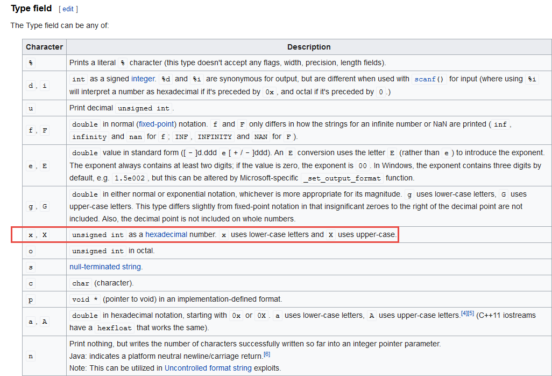The image size is (552, 376).
Task: Select the 'Character' column header
Action: click(44, 47)
